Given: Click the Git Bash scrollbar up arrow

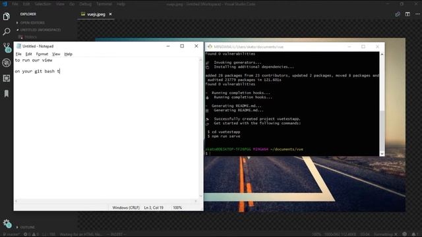Looking at the screenshot, I should coord(382,54).
